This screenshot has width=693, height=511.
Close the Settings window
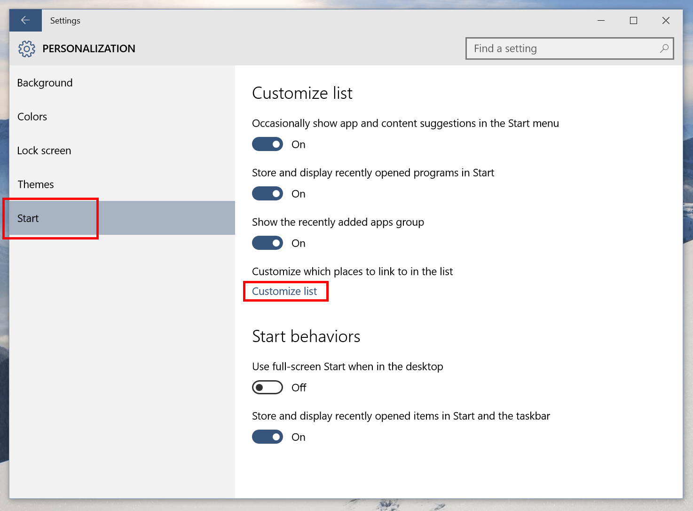(x=666, y=20)
